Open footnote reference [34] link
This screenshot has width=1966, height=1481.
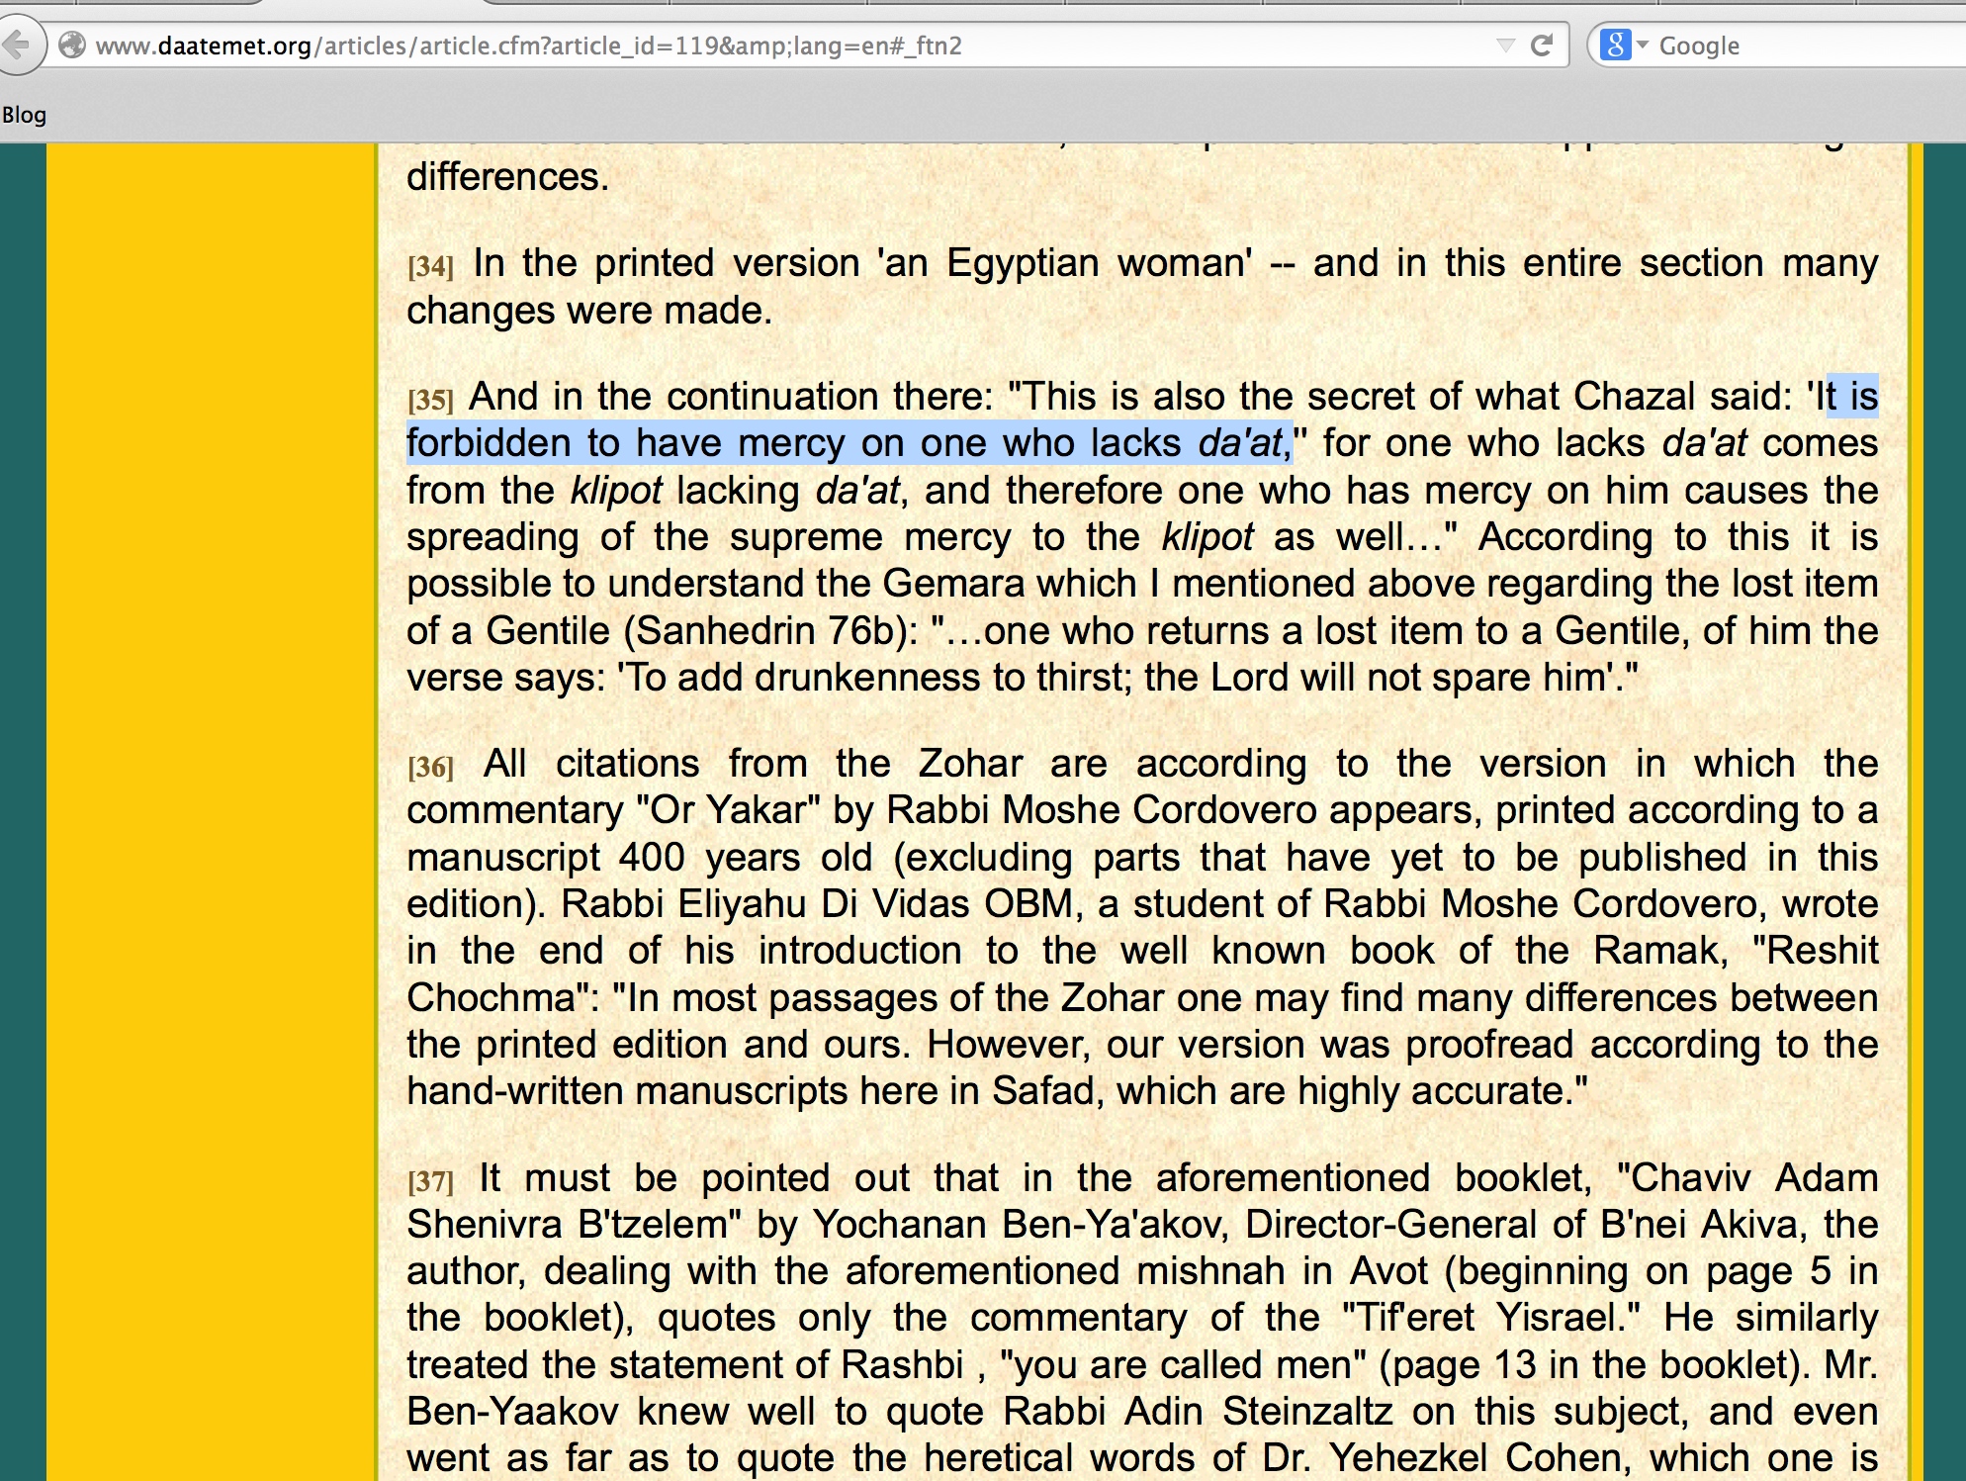click(430, 267)
